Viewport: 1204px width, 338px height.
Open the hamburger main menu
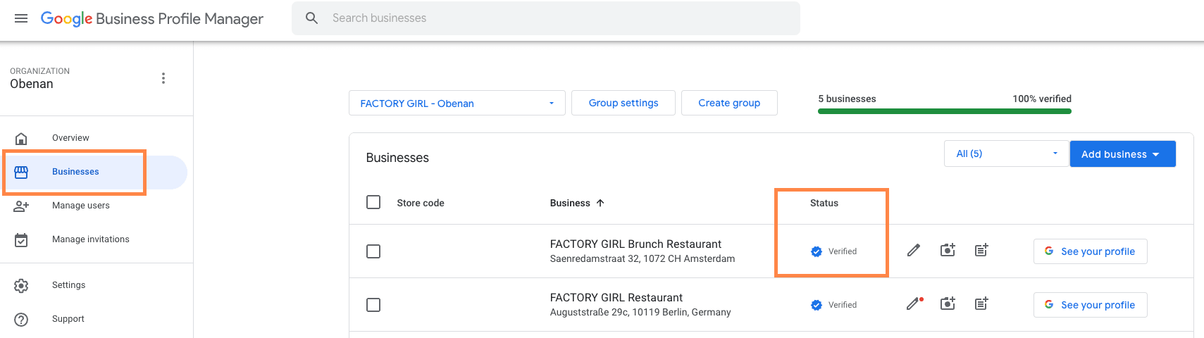coord(21,18)
